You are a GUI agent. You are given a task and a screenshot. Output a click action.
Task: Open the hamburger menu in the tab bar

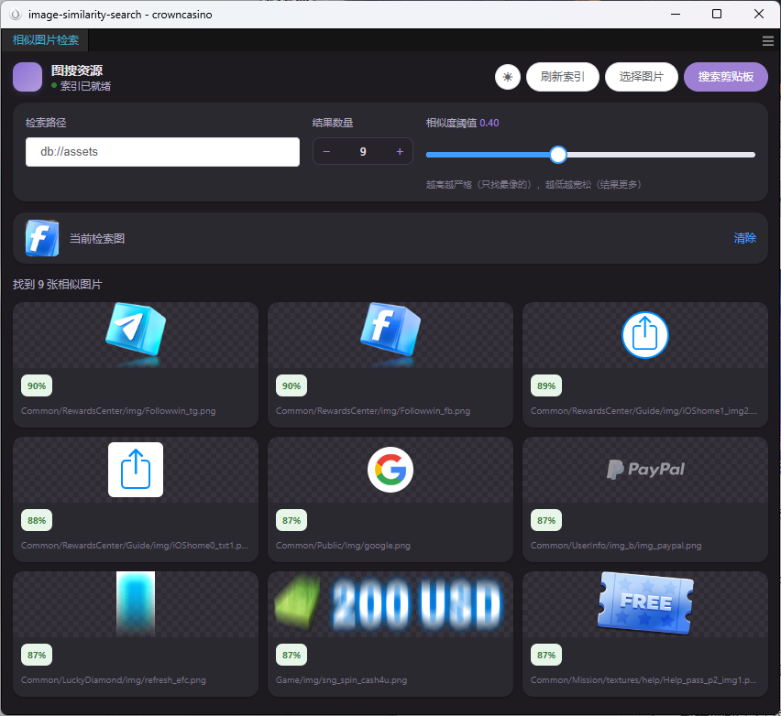[x=767, y=41]
